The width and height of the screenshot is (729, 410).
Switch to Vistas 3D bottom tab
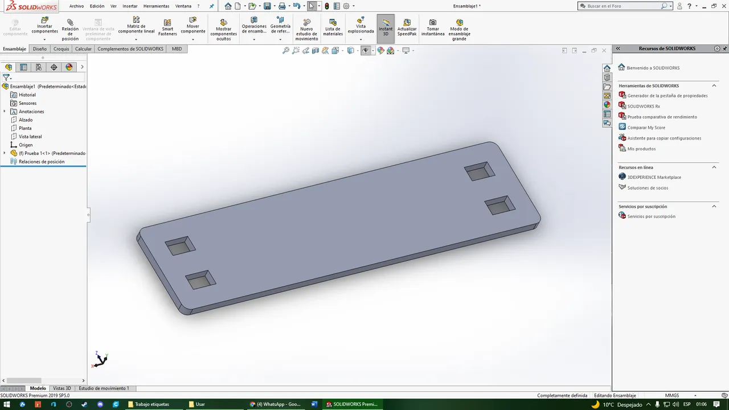(62, 388)
